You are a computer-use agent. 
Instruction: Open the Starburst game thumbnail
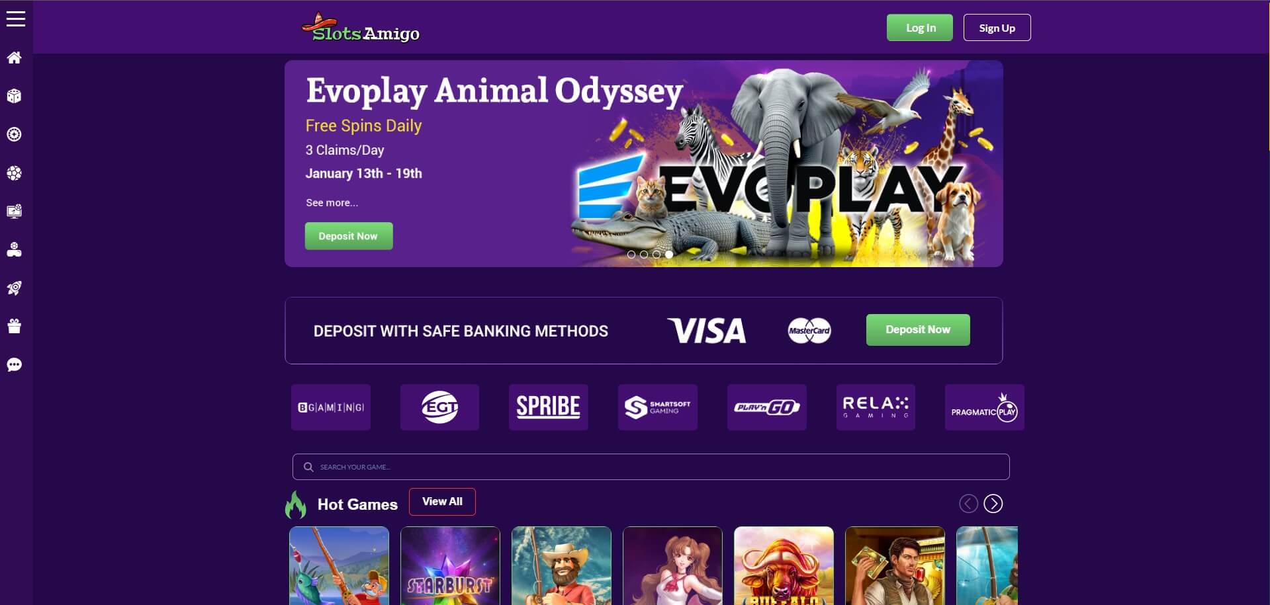click(450, 566)
